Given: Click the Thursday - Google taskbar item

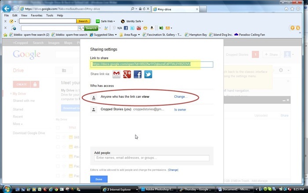Looking at the screenshot, I should pyautogui.click(x=196, y=189).
